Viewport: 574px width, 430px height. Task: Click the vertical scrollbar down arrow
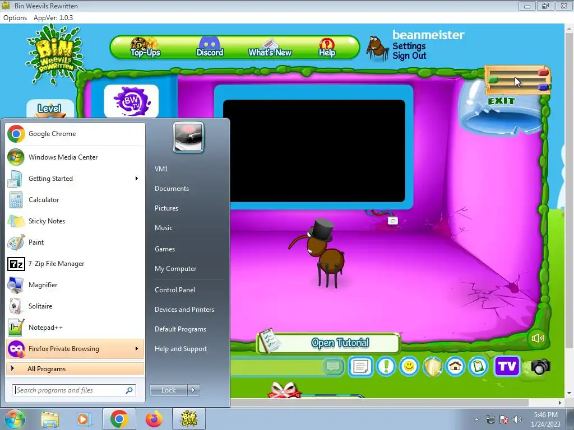[x=570, y=394]
